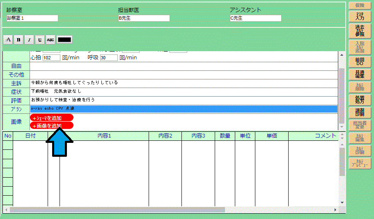Click the 前回DO button
The image size is (374, 219).
360,61
